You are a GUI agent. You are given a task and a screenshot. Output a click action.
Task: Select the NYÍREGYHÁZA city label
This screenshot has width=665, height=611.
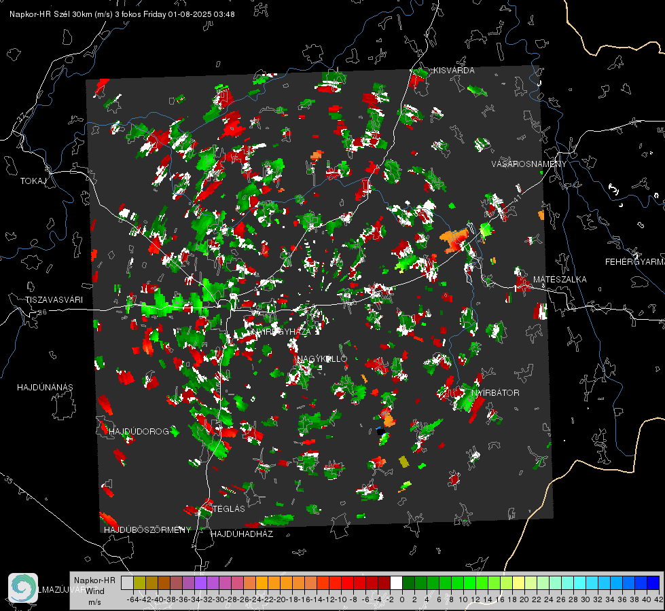(x=281, y=331)
